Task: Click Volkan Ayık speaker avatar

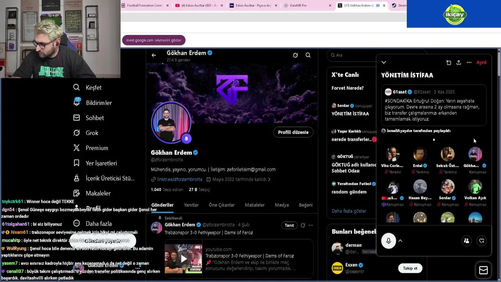Action: click(475, 187)
